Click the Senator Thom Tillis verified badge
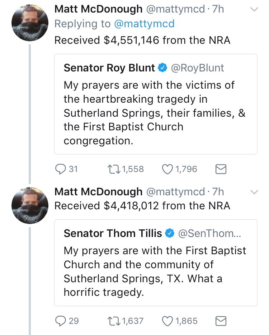The height and width of the screenshot is (335, 269). (169, 234)
